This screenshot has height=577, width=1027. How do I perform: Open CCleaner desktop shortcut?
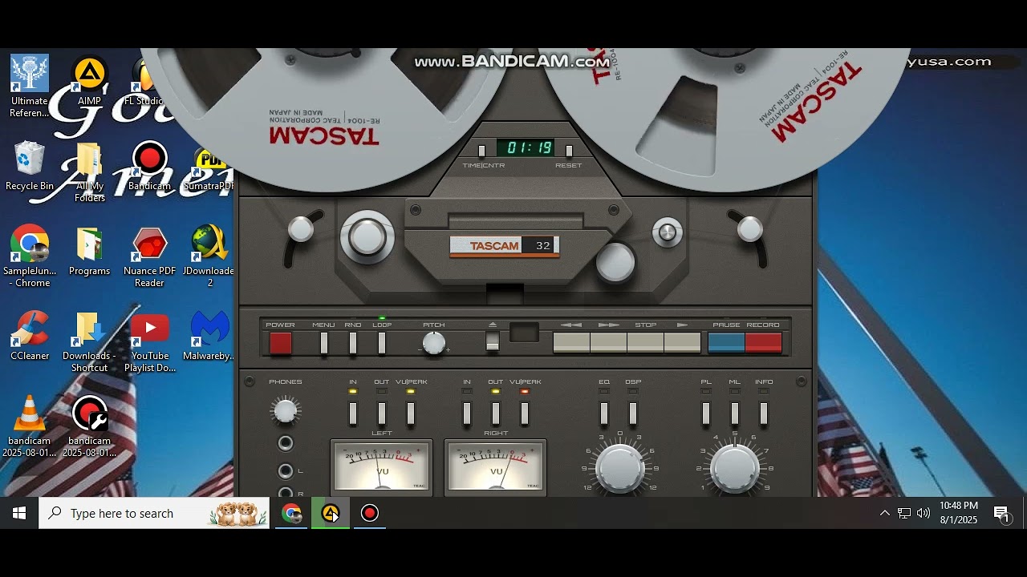click(x=30, y=336)
